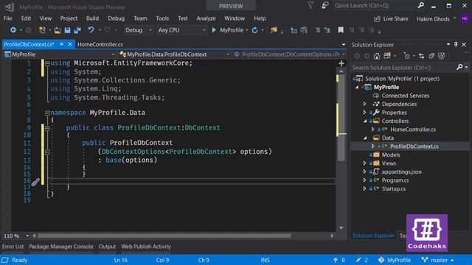Switch to the HomeController.cs tab

pyautogui.click(x=100, y=44)
